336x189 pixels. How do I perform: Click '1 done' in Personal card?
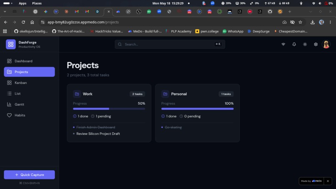click(x=169, y=116)
